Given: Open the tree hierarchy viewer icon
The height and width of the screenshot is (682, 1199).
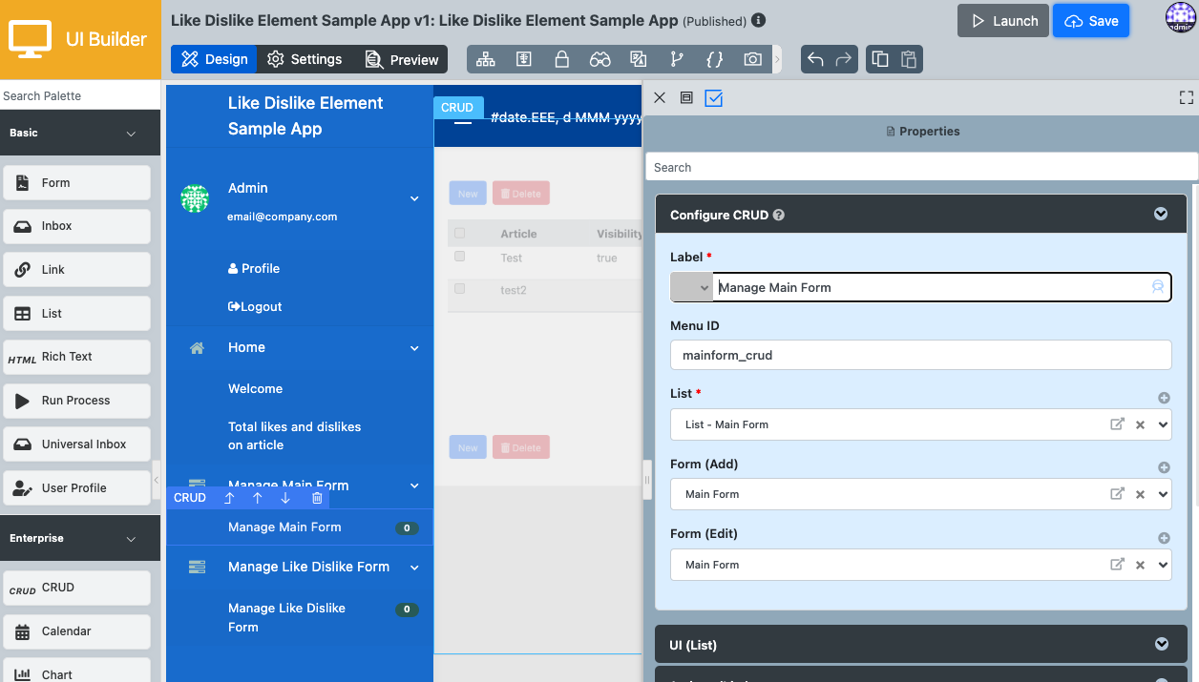Looking at the screenshot, I should point(486,59).
